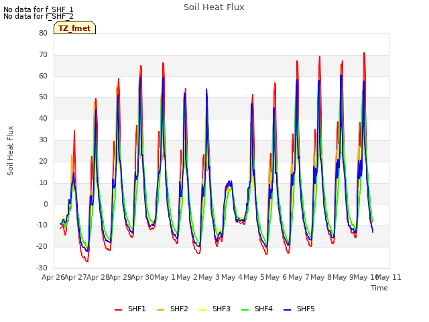Click the May 11 x-axis date label
This screenshot has width=429, height=322.
click(x=389, y=277)
